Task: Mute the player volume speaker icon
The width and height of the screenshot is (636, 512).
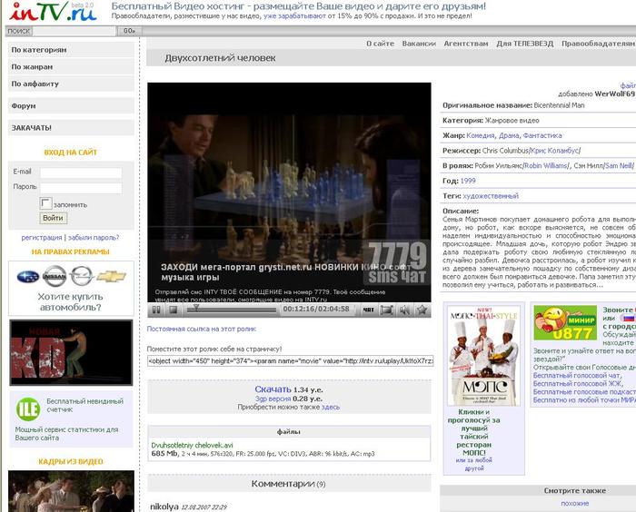Action: [404, 310]
